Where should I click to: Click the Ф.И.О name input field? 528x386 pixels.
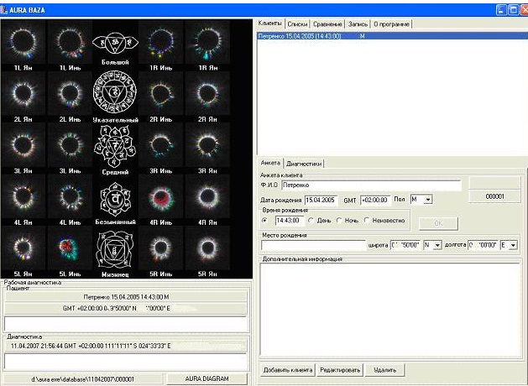tap(370, 185)
